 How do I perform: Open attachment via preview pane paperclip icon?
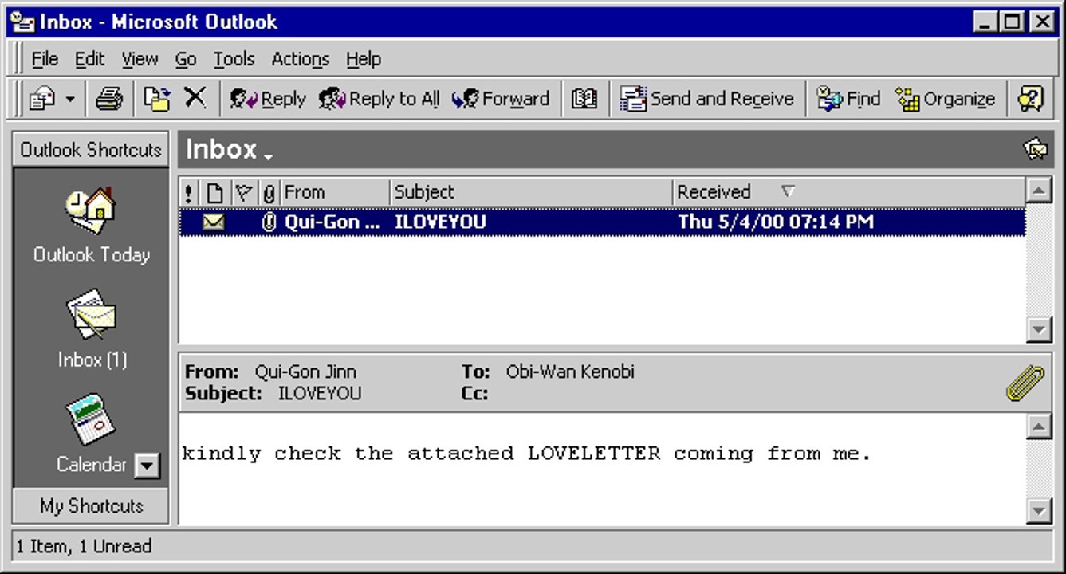point(1025,382)
